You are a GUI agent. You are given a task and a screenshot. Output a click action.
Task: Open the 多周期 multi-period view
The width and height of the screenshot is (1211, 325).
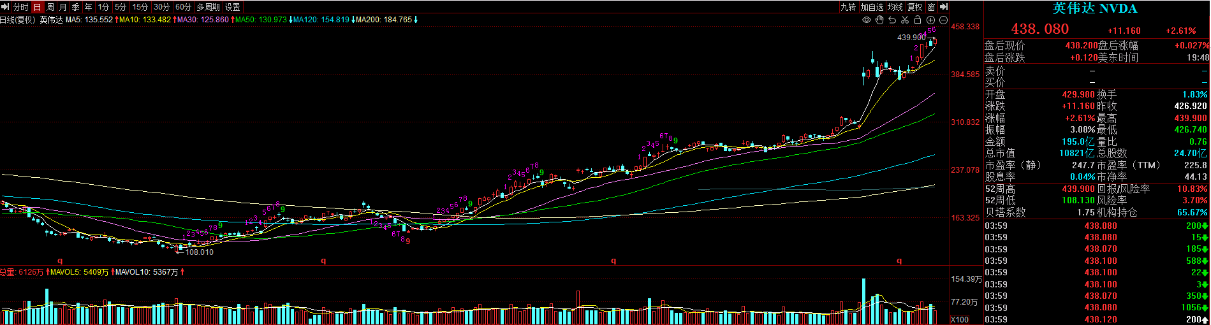point(208,7)
